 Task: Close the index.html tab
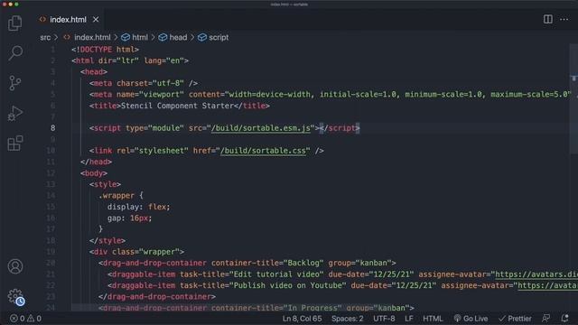tap(96, 20)
